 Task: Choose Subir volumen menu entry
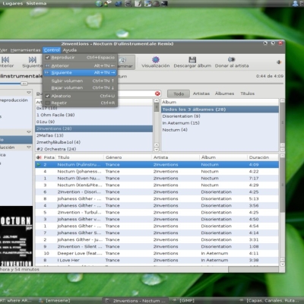pyautogui.click(x=80, y=81)
